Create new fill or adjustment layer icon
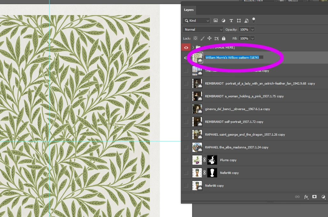 coord(323,197)
